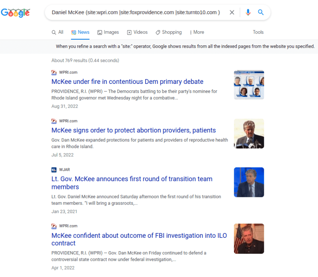Start voice search with the microphone icon
The image size is (318, 277).
248,12
